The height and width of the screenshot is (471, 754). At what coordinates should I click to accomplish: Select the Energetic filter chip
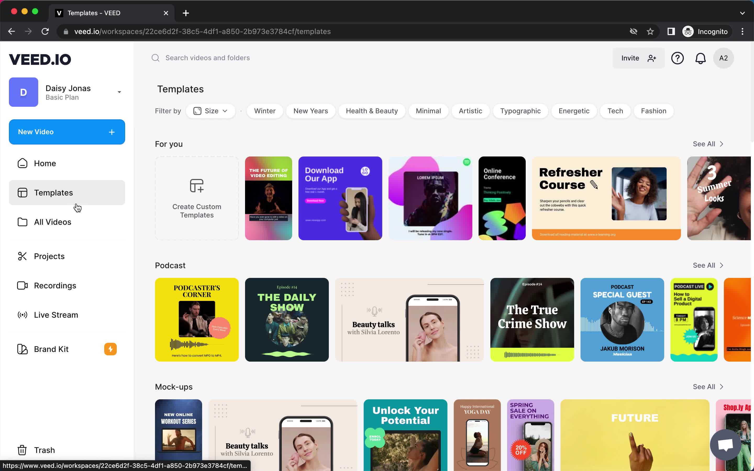(574, 111)
